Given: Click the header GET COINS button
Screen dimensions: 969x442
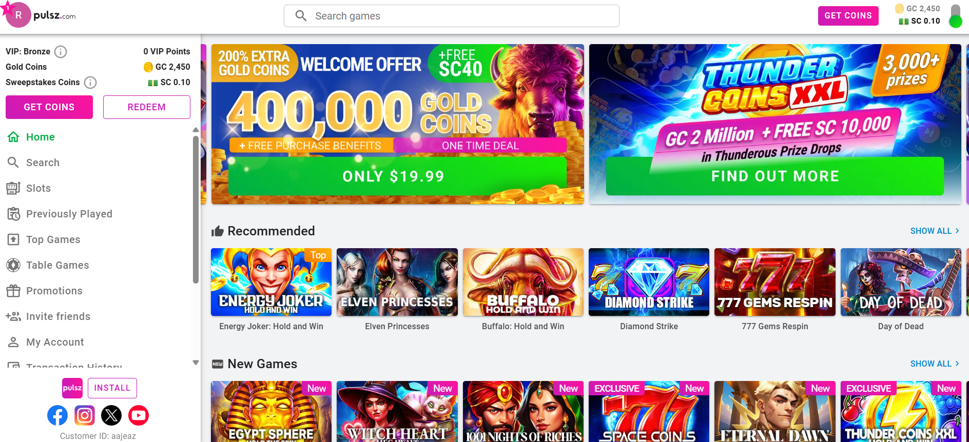Looking at the screenshot, I should pos(848,16).
